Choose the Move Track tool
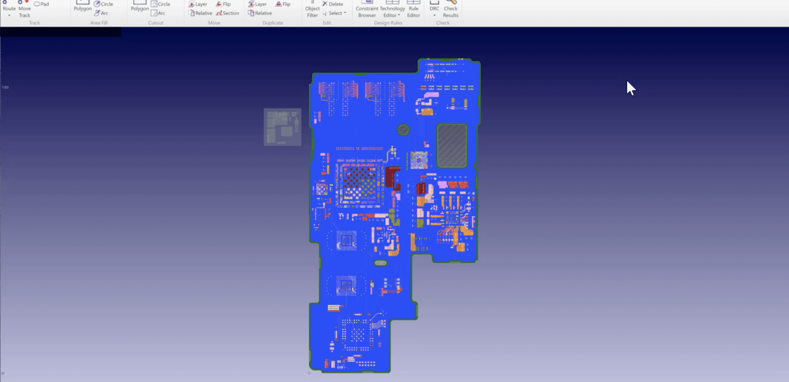The width and height of the screenshot is (789, 382). (25, 9)
